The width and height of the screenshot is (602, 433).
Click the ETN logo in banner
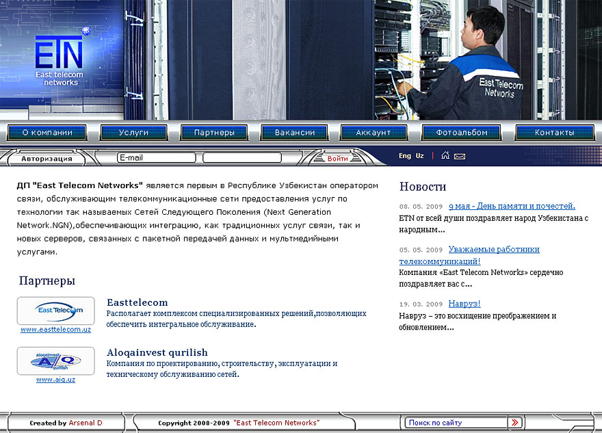pos(60,62)
